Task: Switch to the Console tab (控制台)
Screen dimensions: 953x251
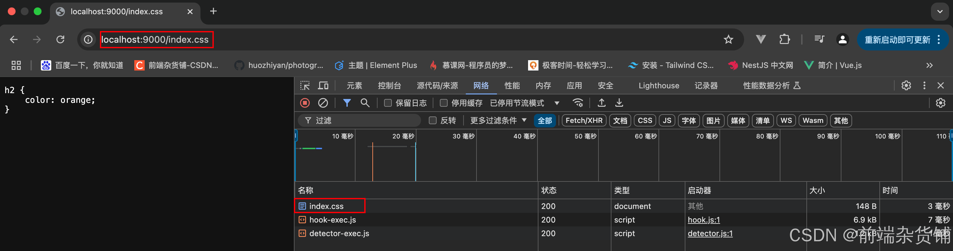Action: pyautogui.click(x=389, y=86)
